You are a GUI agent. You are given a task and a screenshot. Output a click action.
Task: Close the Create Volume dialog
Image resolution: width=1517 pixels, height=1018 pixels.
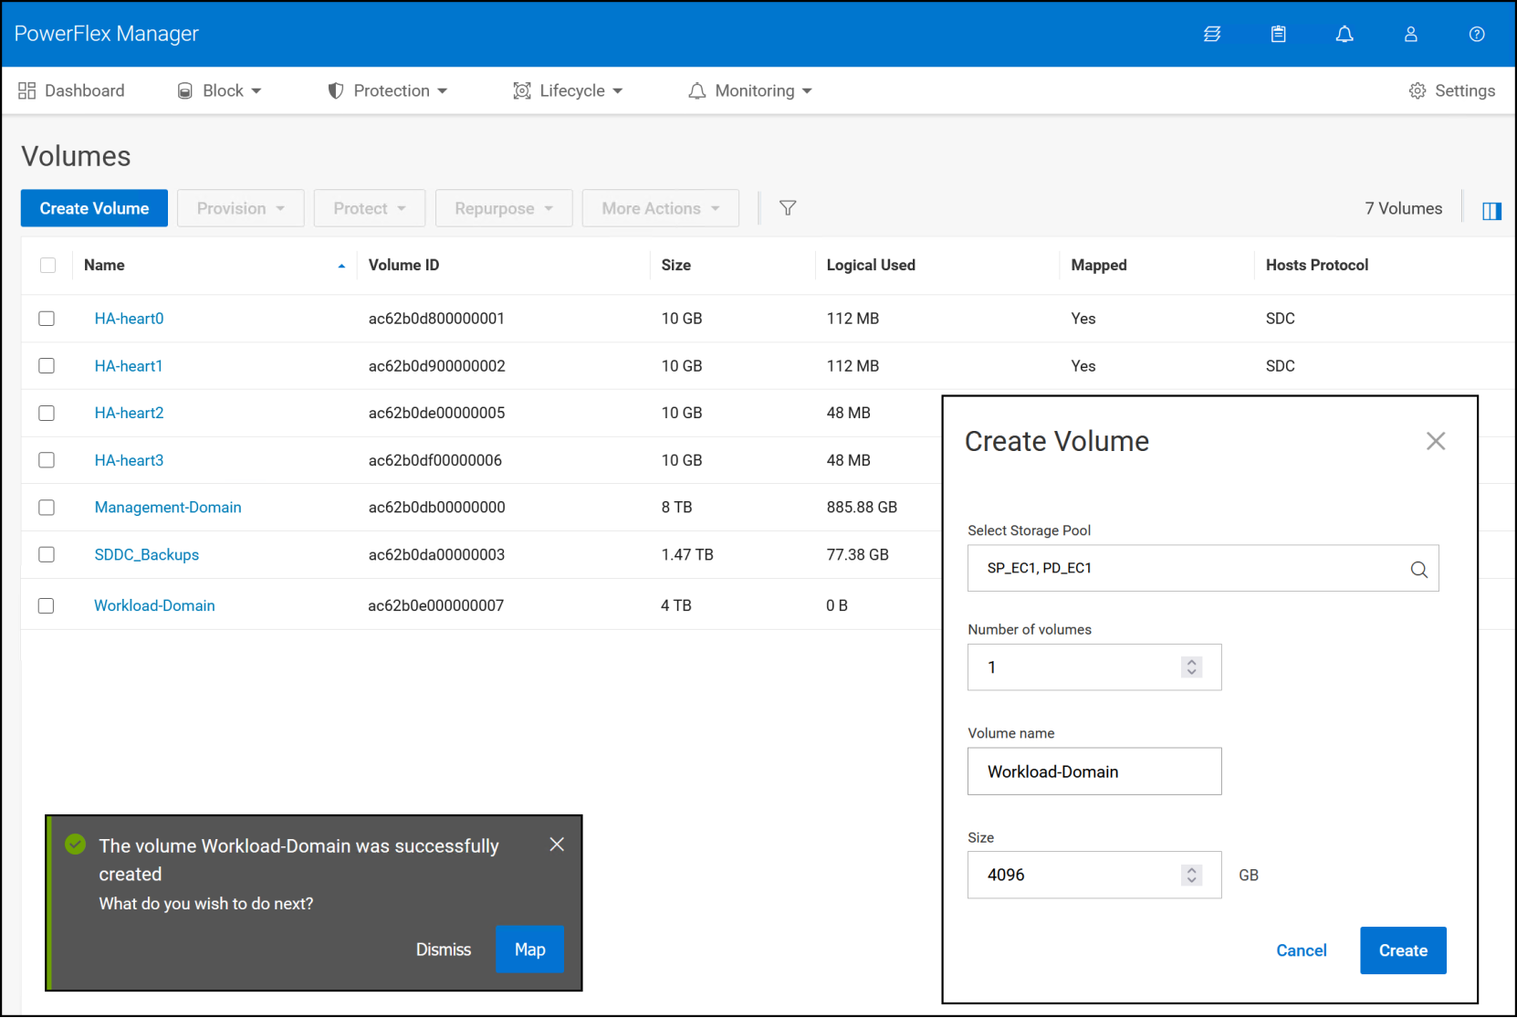tap(1436, 441)
